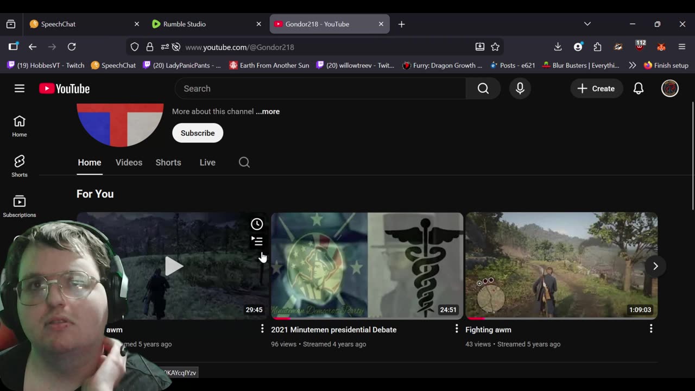Focus the YouTube search field
695x391 pixels.
click(x=320, y=89)
